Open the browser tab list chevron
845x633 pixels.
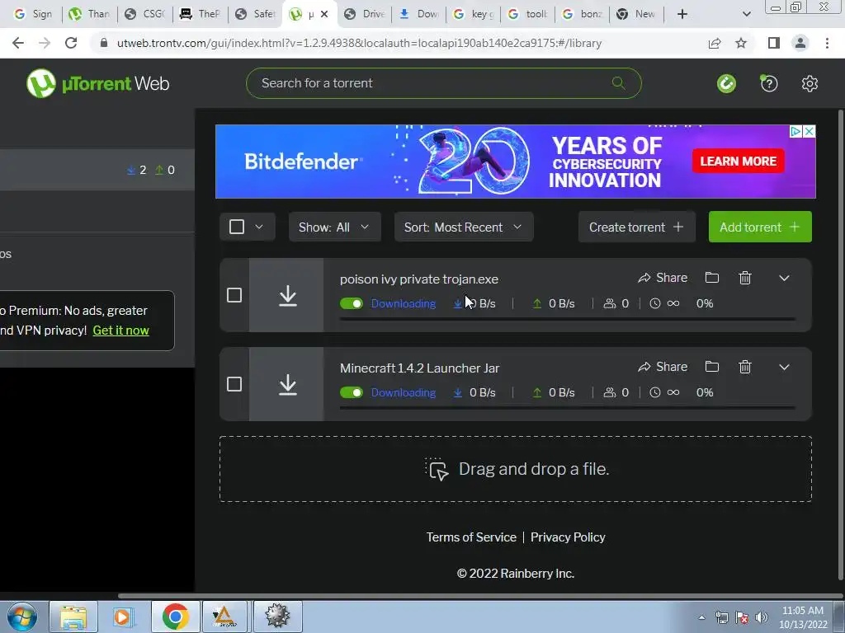[x=746, y=14]
